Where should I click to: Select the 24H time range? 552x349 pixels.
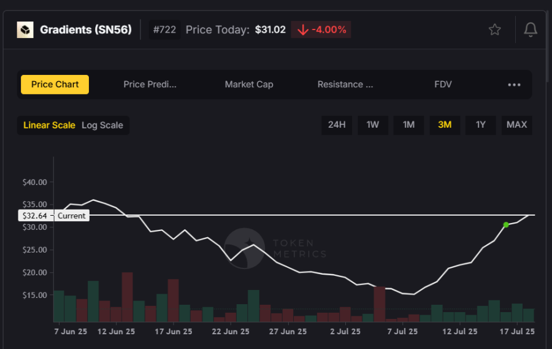tap(337, 125)
